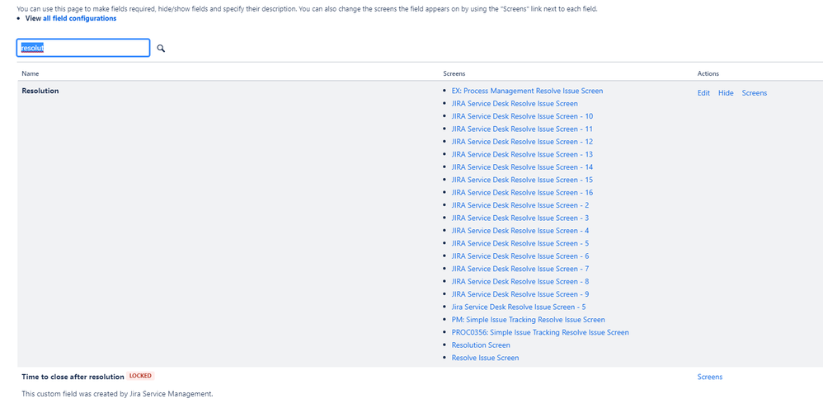The height and width of the screenshot is (408, 823).
Task: Open uppercase JIRA Service Desk Resolve Issue Screen - 5
Action: 520,243
